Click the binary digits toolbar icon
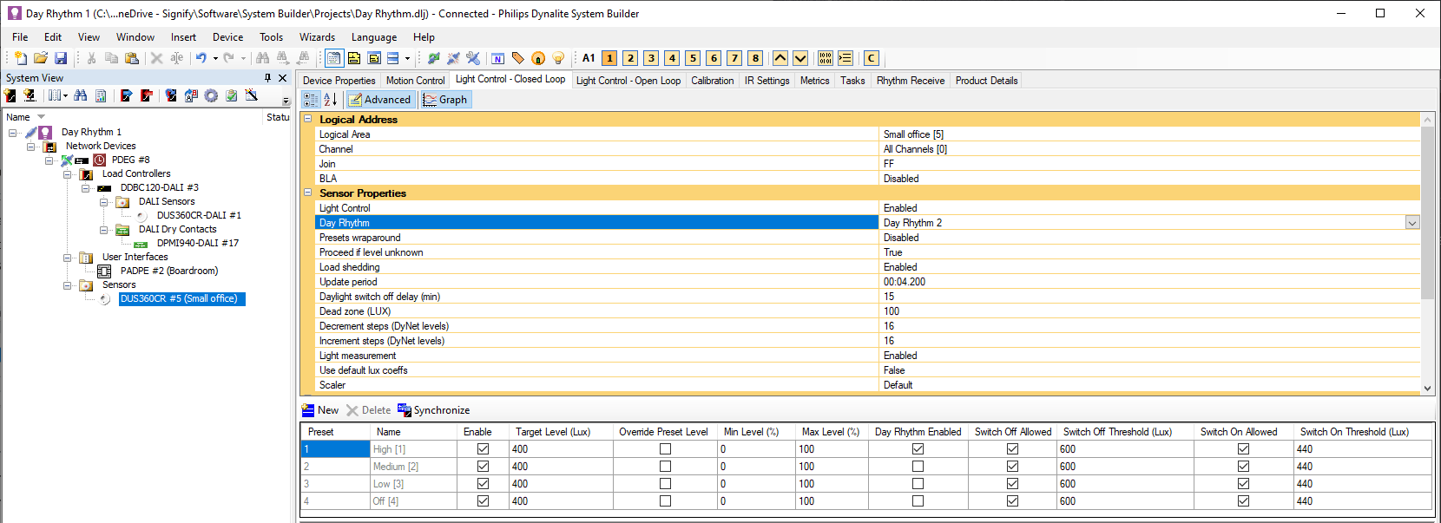 825,58
